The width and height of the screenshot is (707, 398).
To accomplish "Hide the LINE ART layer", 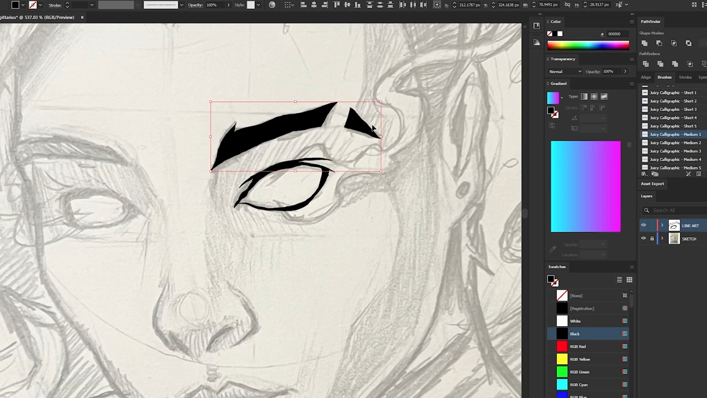I will click(x=643, y=226).
